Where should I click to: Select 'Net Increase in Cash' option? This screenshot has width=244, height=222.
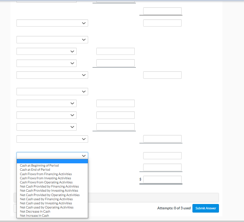(52, 216)
